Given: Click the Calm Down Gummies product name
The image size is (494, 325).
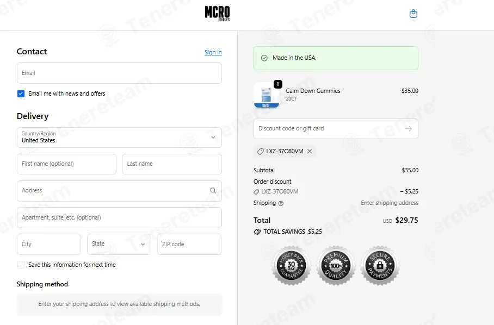Looking at the screenshot, I should click(313, 91).
